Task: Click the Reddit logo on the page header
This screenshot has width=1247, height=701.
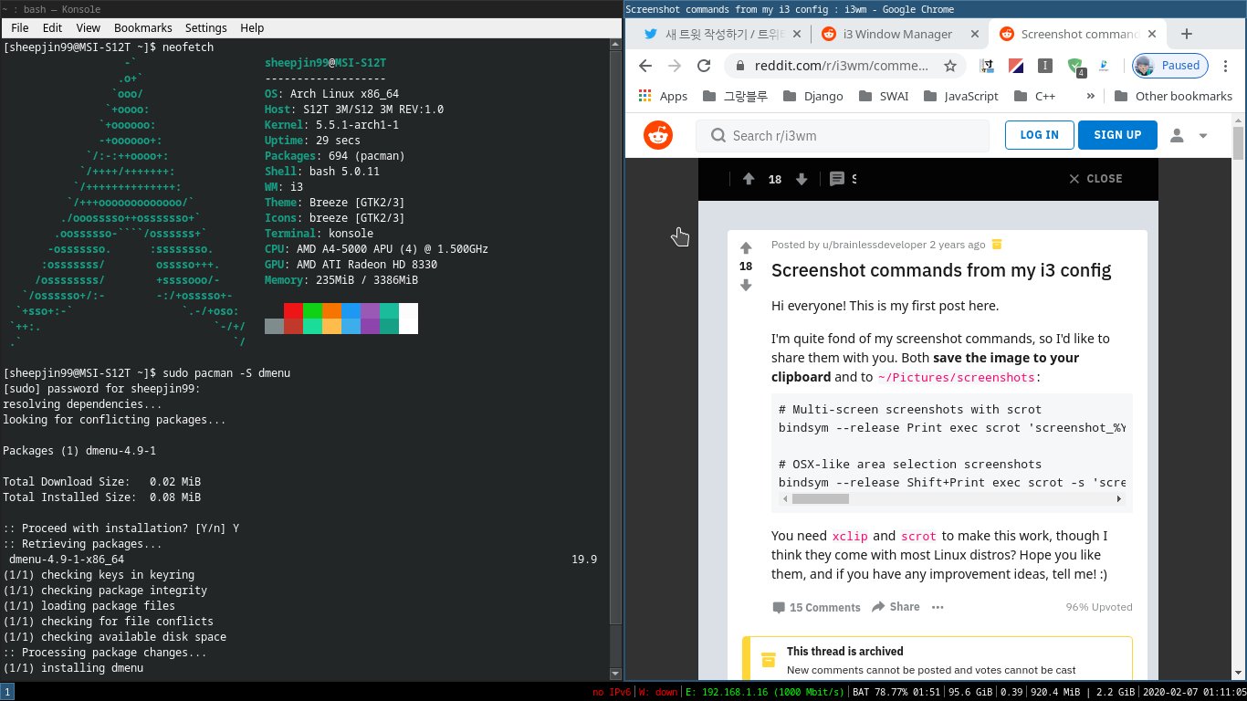Action: [x=657, y=135]
